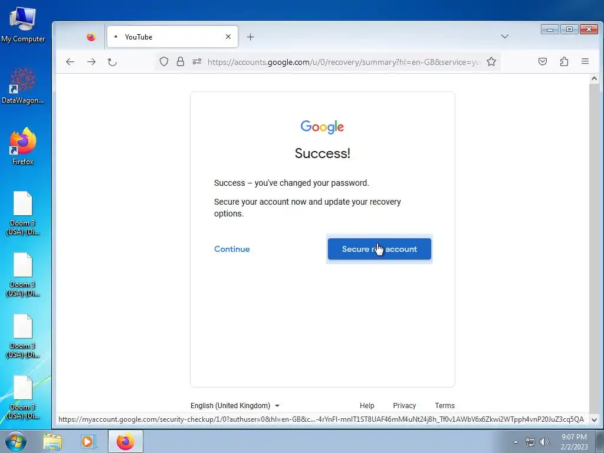Open the Terms footer link

445,406
